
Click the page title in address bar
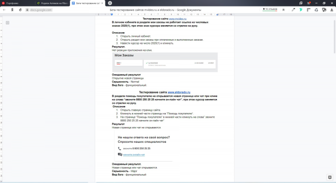(x=155, y=10)
